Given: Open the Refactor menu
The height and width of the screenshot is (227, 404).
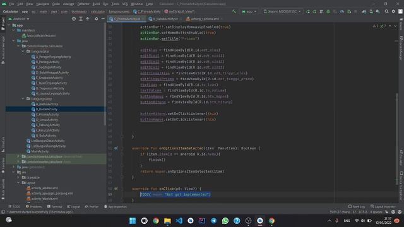Looking at the screenshot, I should coord(83,4).
